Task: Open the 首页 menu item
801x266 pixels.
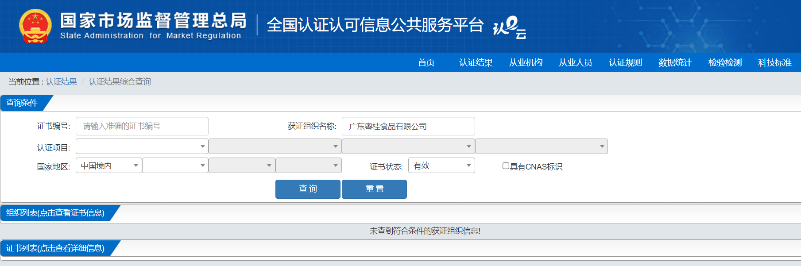Action: pos(426,62)
